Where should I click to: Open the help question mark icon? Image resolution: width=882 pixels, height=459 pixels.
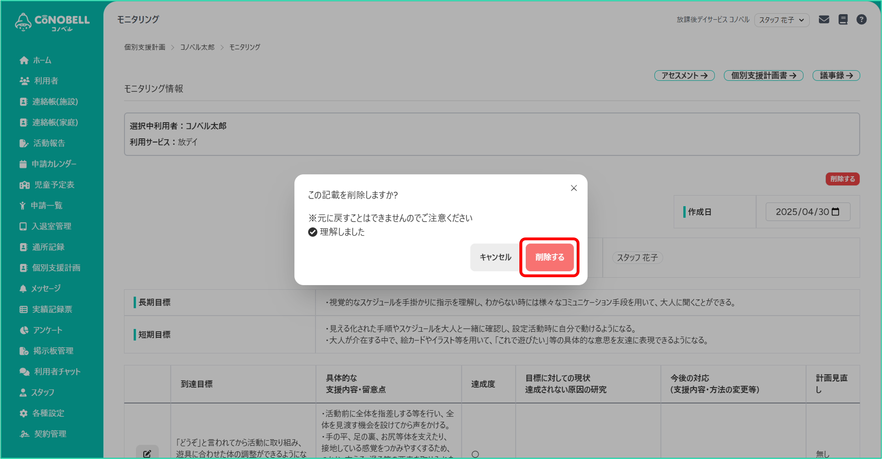pos(861,19)
